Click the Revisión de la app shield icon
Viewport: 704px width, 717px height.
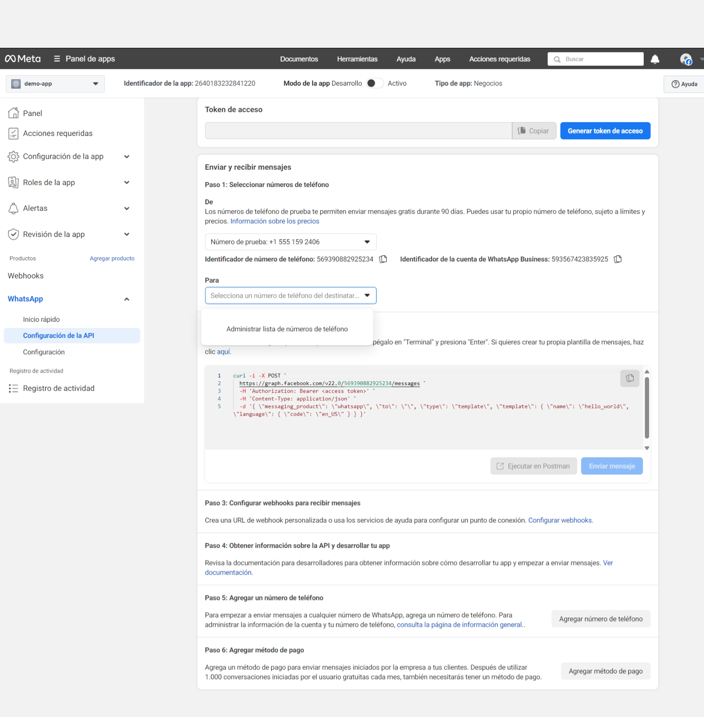point(13,234)
